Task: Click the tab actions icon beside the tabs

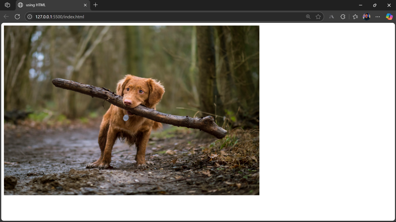Action: pos(7,5)
